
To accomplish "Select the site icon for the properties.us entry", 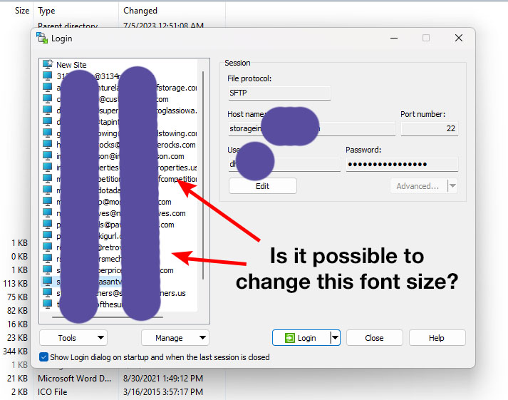I will [48, 168].
